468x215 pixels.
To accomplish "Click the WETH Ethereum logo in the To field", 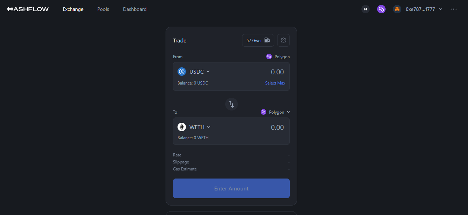I will tap(182, 127).
